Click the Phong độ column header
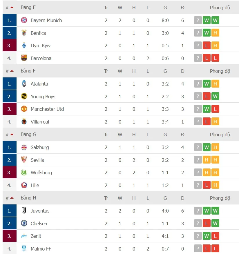239x254 pixels. (220, 7)
